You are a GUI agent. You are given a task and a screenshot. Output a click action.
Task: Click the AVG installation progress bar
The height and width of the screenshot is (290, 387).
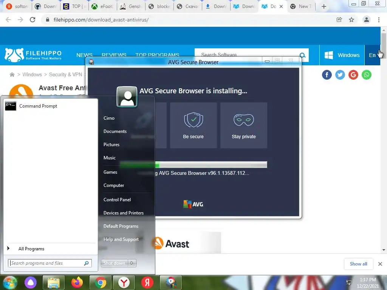tap(193, 165)
